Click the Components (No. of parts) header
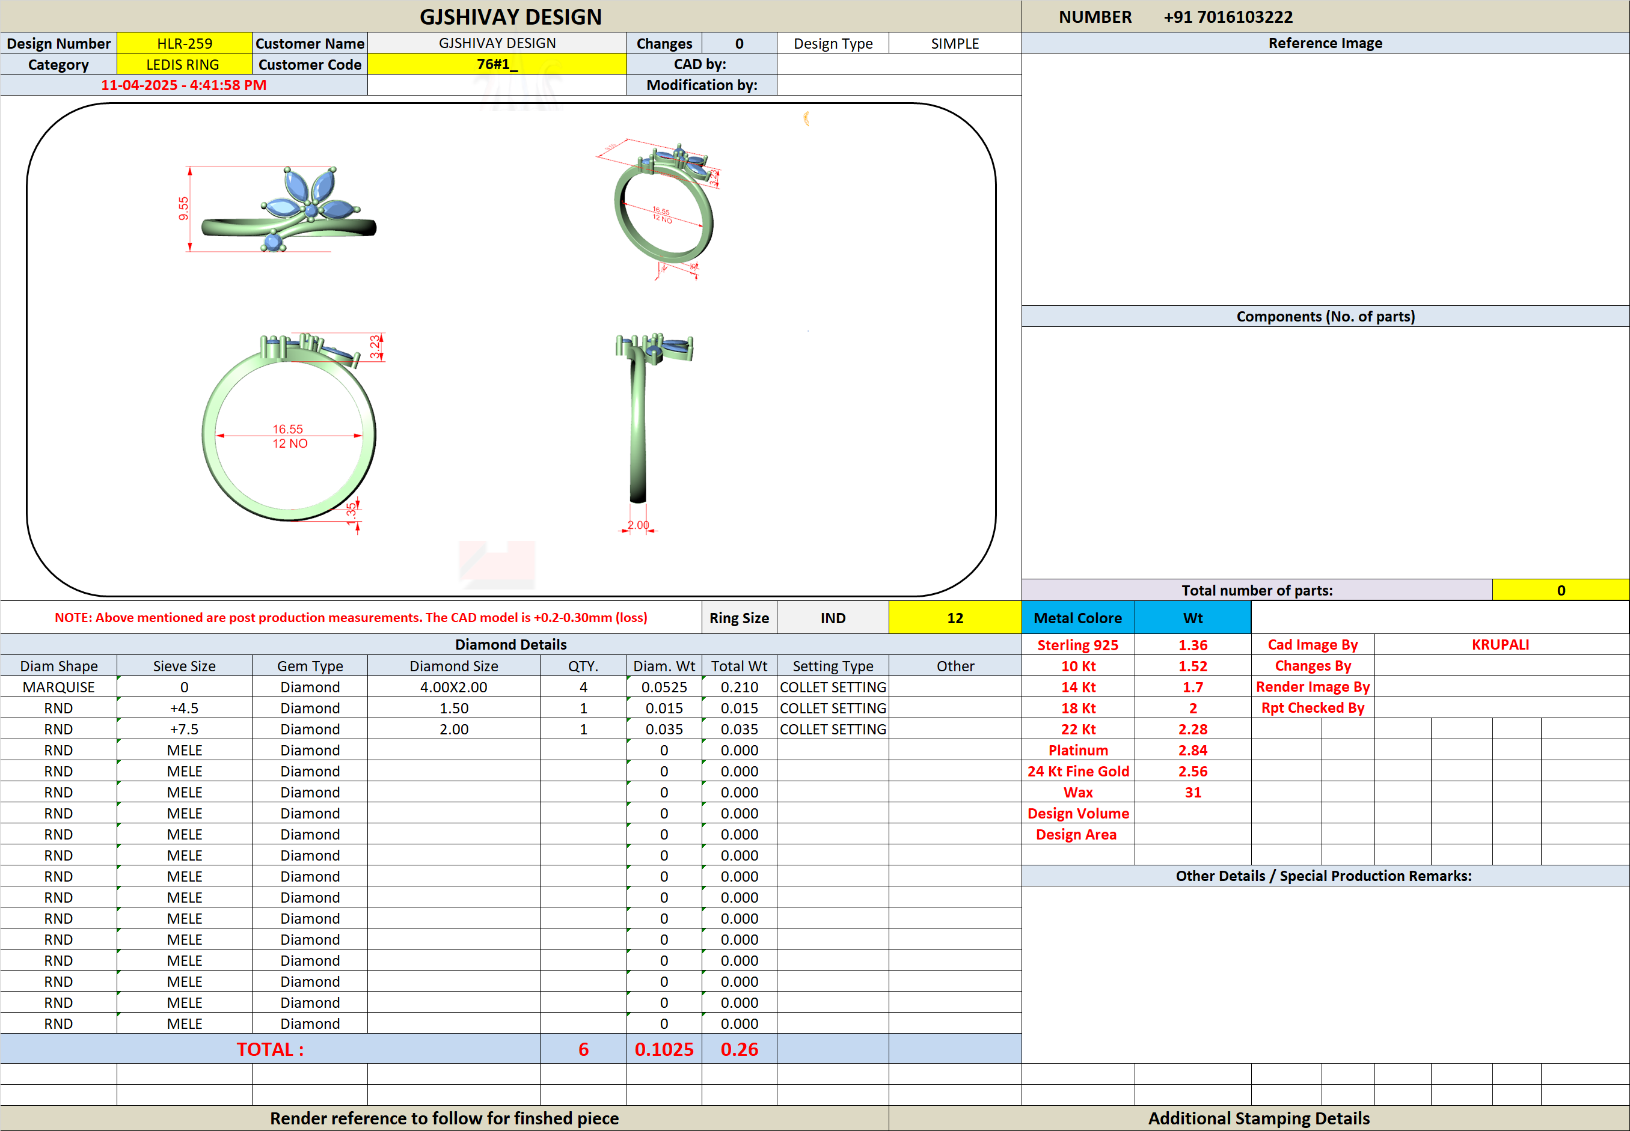Image resolution: width=1630 pixels, height=1131 pixels. point(1325,317)
